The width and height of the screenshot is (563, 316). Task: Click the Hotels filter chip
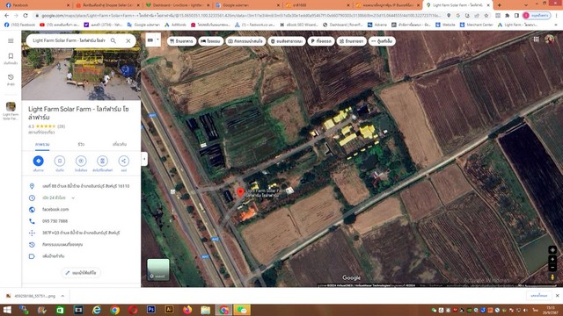pos(211,41)
